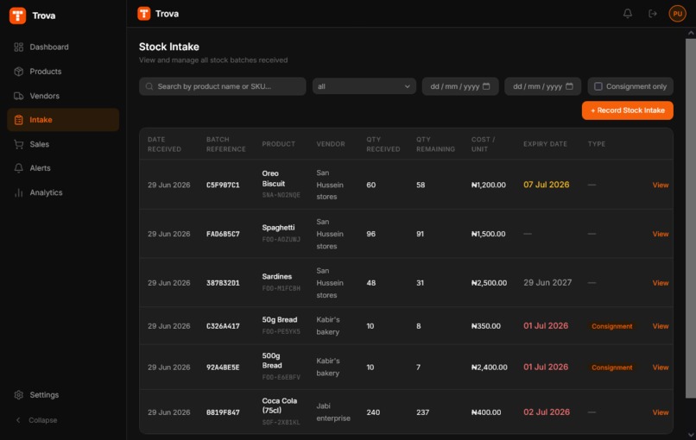Click the Trova logo in the top header
This screenshot has height=440, width=696.
[x=144, y=14]
